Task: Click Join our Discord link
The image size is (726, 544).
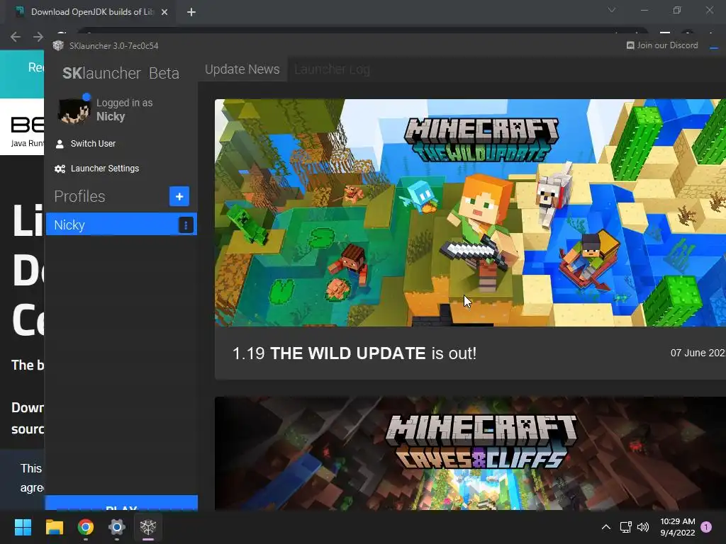Action: tap(663, 45)
